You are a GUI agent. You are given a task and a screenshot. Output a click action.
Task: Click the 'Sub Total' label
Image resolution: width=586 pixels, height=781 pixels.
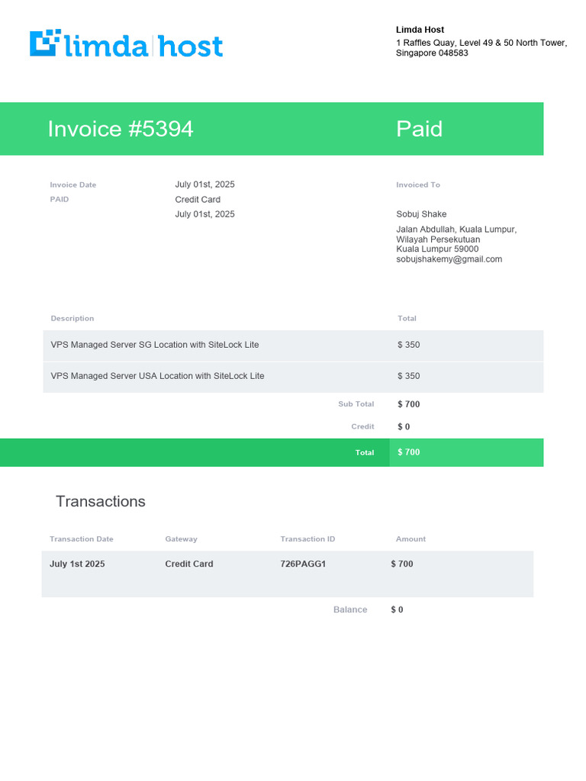pos(356,404)
